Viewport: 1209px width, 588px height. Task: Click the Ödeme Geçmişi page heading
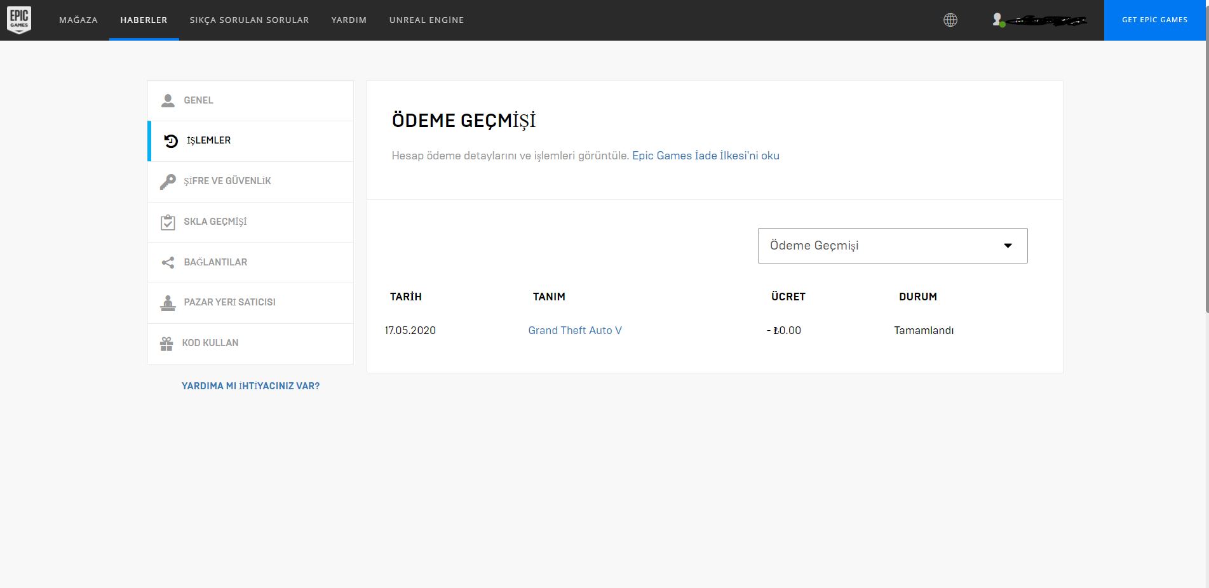(x=464, y=121)
